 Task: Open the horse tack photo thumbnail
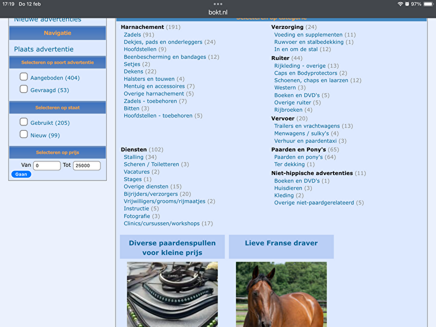(172, 294)
